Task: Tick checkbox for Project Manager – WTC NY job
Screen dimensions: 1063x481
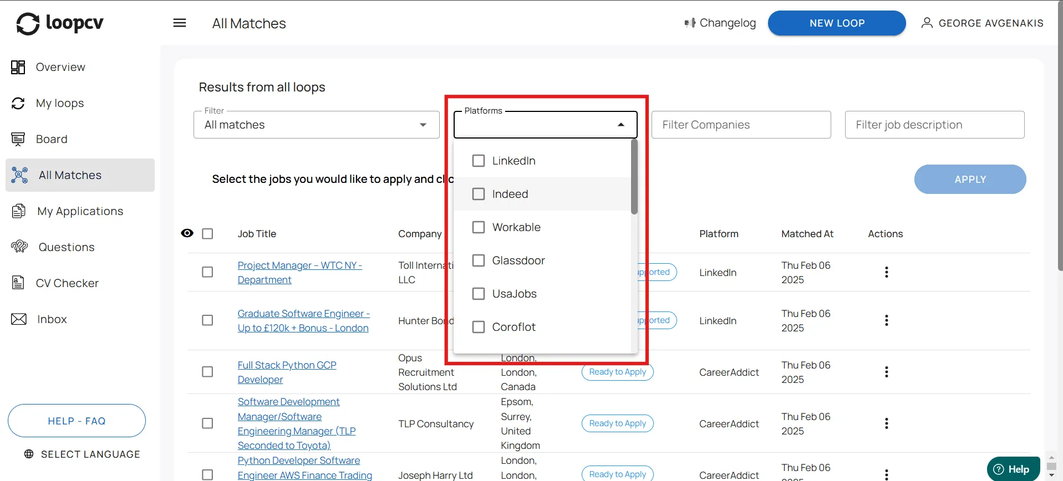Action: (x=207, y=272)
